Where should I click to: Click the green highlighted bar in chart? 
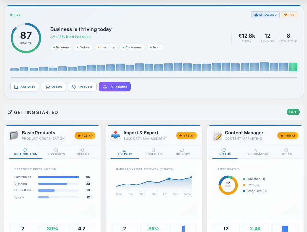click(293, 67)
